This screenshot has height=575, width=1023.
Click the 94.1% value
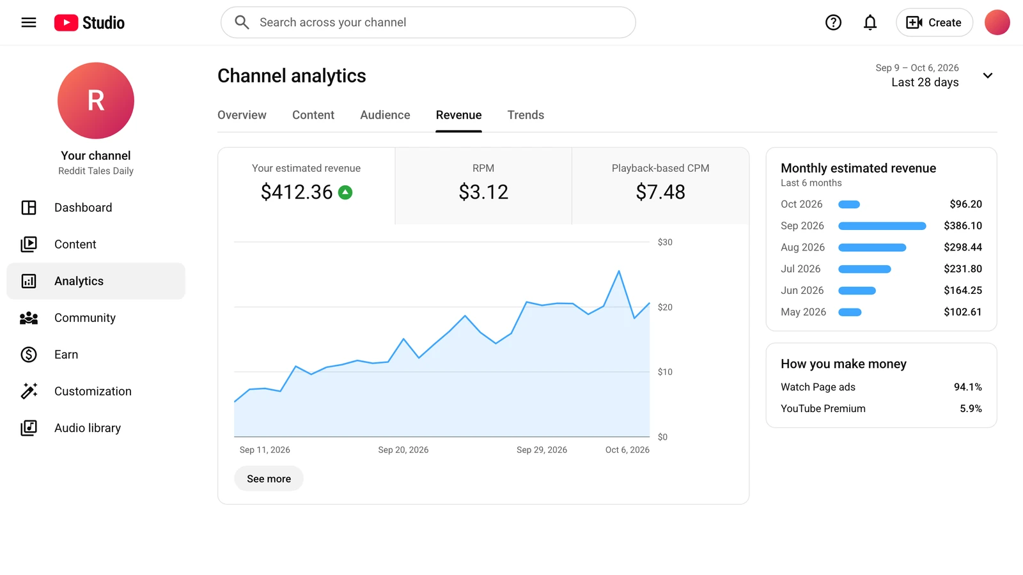pos(968,387)
